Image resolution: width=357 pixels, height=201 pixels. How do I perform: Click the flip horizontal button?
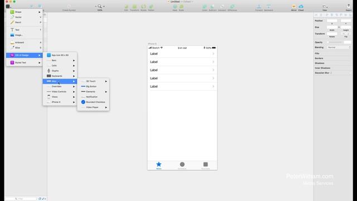[344, 33]
